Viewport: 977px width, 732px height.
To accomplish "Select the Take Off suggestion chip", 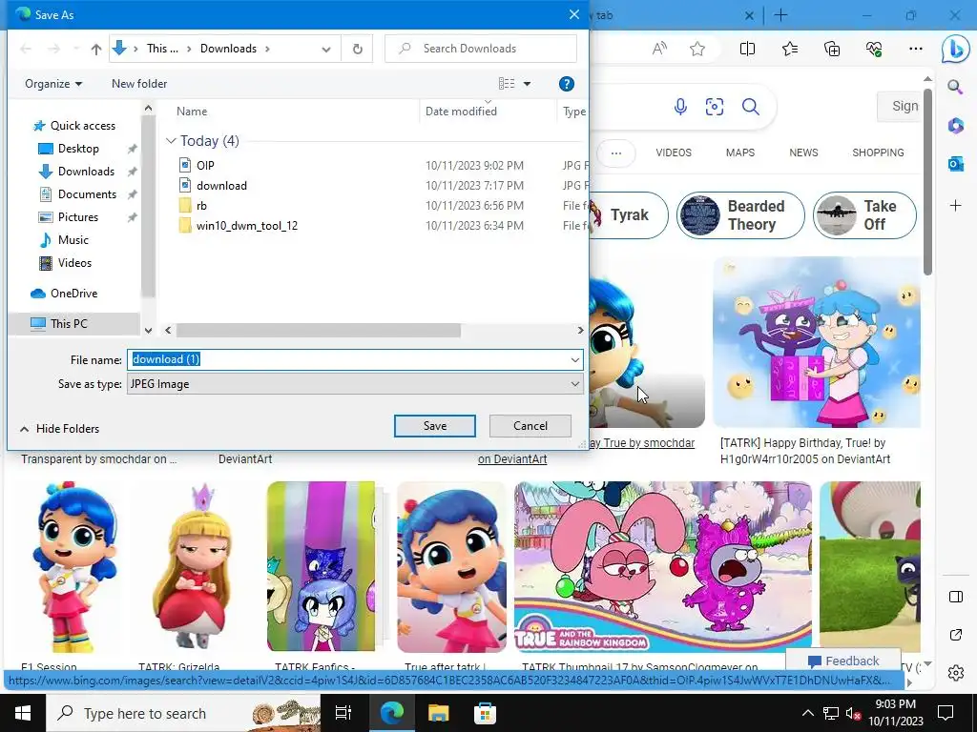I will (x=864, y=215).
